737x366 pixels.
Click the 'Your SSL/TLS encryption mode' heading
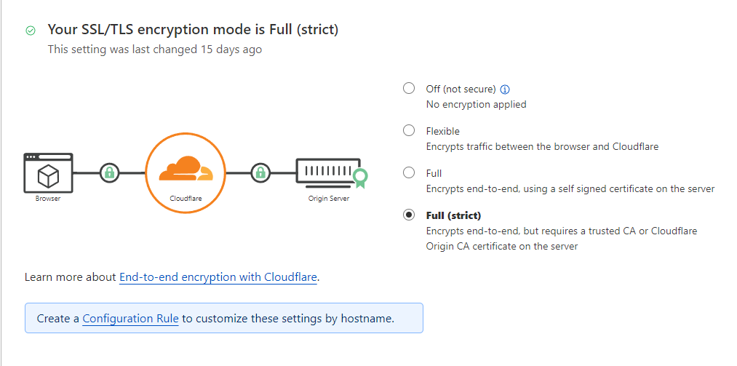193,30
